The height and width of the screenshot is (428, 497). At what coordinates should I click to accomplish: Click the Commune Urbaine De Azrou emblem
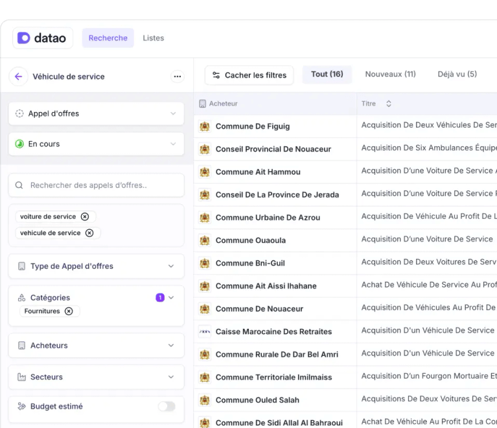click(x=205, y=218)
